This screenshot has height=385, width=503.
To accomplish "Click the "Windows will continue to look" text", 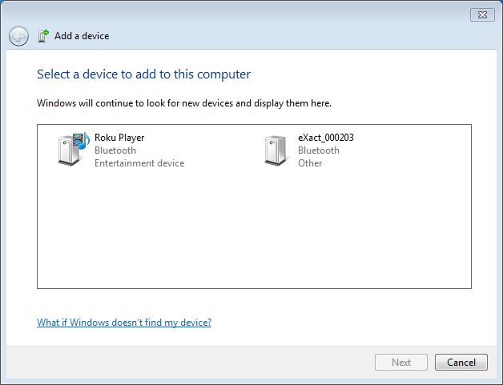I will click(184, 103).
